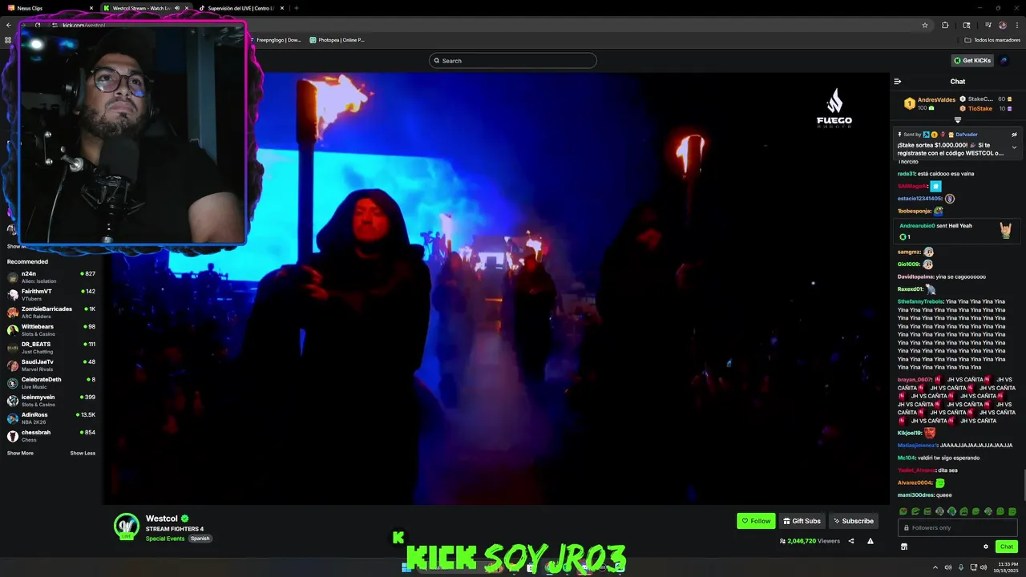Open recommended channel chessbrah
Viewport: 1026px width, 577px height.
click(x=51, y=436)
